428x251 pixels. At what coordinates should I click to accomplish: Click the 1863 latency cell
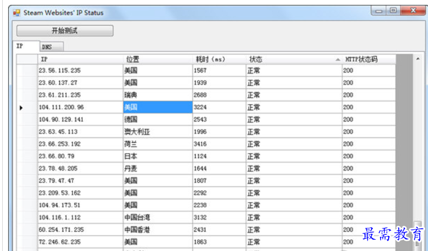point(219,242)
